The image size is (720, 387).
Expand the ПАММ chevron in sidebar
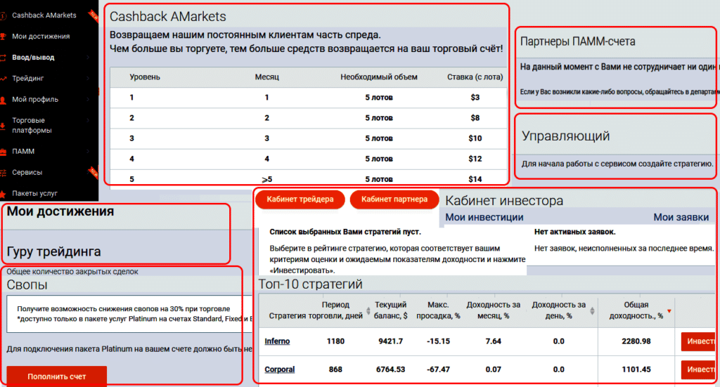[x=88, y=151]
